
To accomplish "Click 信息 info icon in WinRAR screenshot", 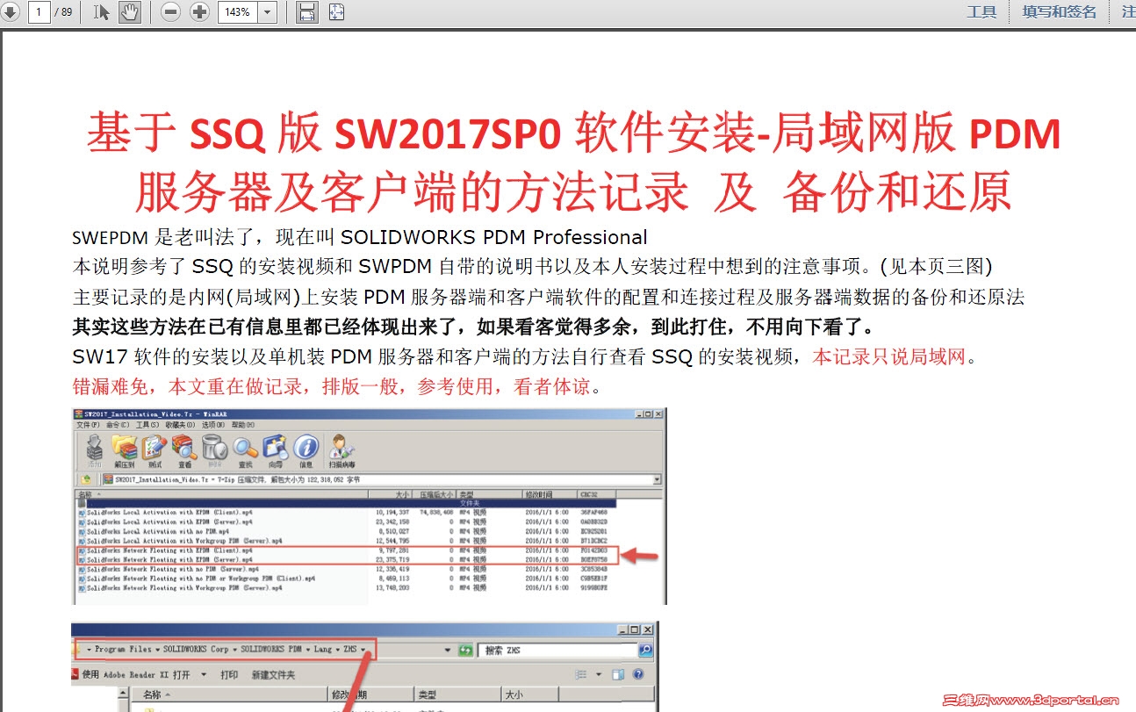I will tap(306, 451).
